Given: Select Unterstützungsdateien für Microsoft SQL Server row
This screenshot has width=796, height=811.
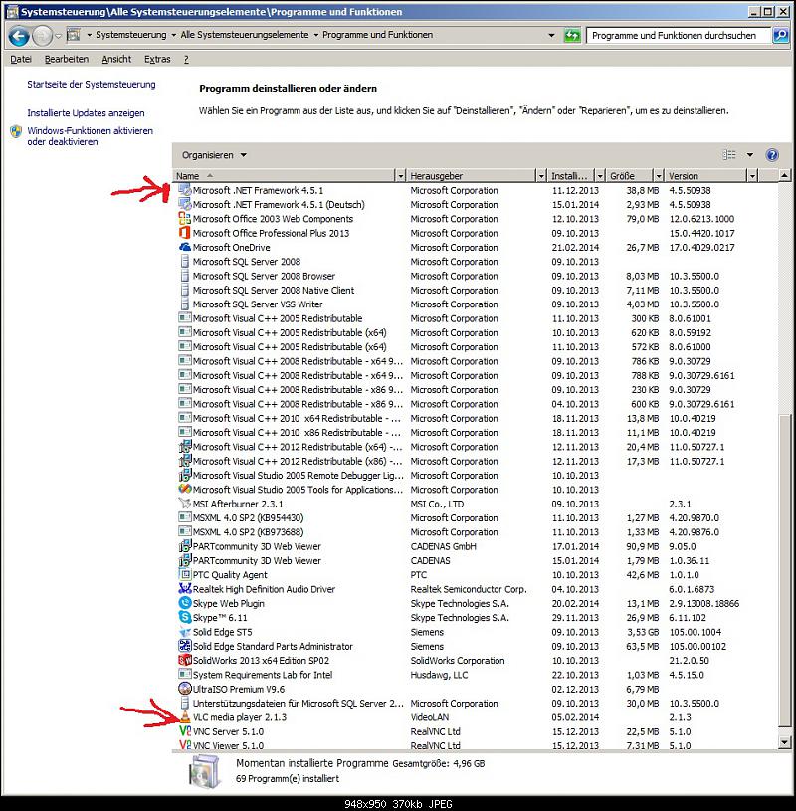Looking at the screenshot, I should pos(475,703).
